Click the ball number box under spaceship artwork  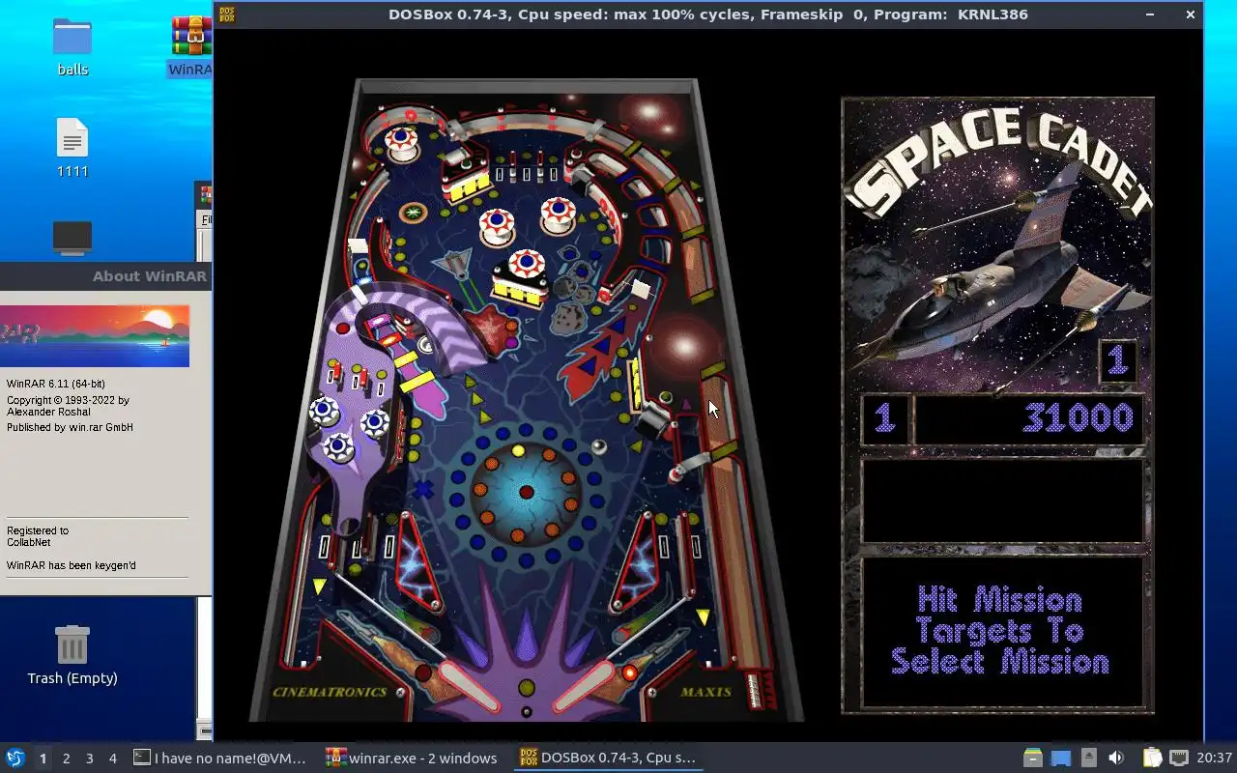1118,360
